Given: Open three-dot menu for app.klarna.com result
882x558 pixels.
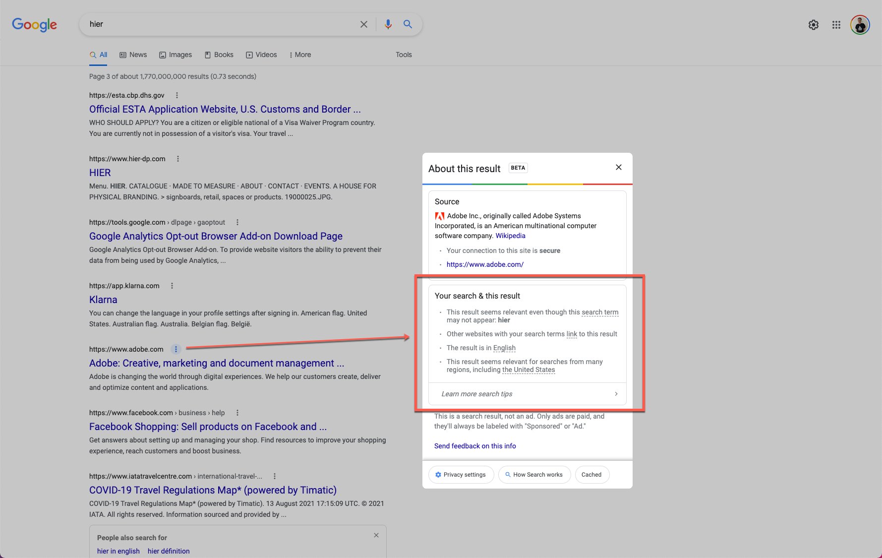Looking at the screenshot, I should (172, 286).
